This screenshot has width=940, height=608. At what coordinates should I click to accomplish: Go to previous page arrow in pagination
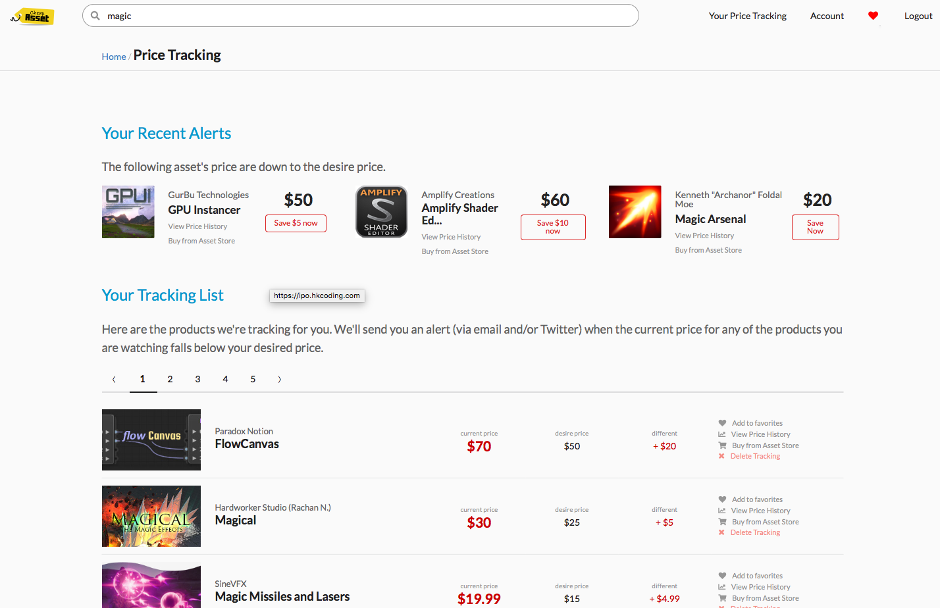114,379
